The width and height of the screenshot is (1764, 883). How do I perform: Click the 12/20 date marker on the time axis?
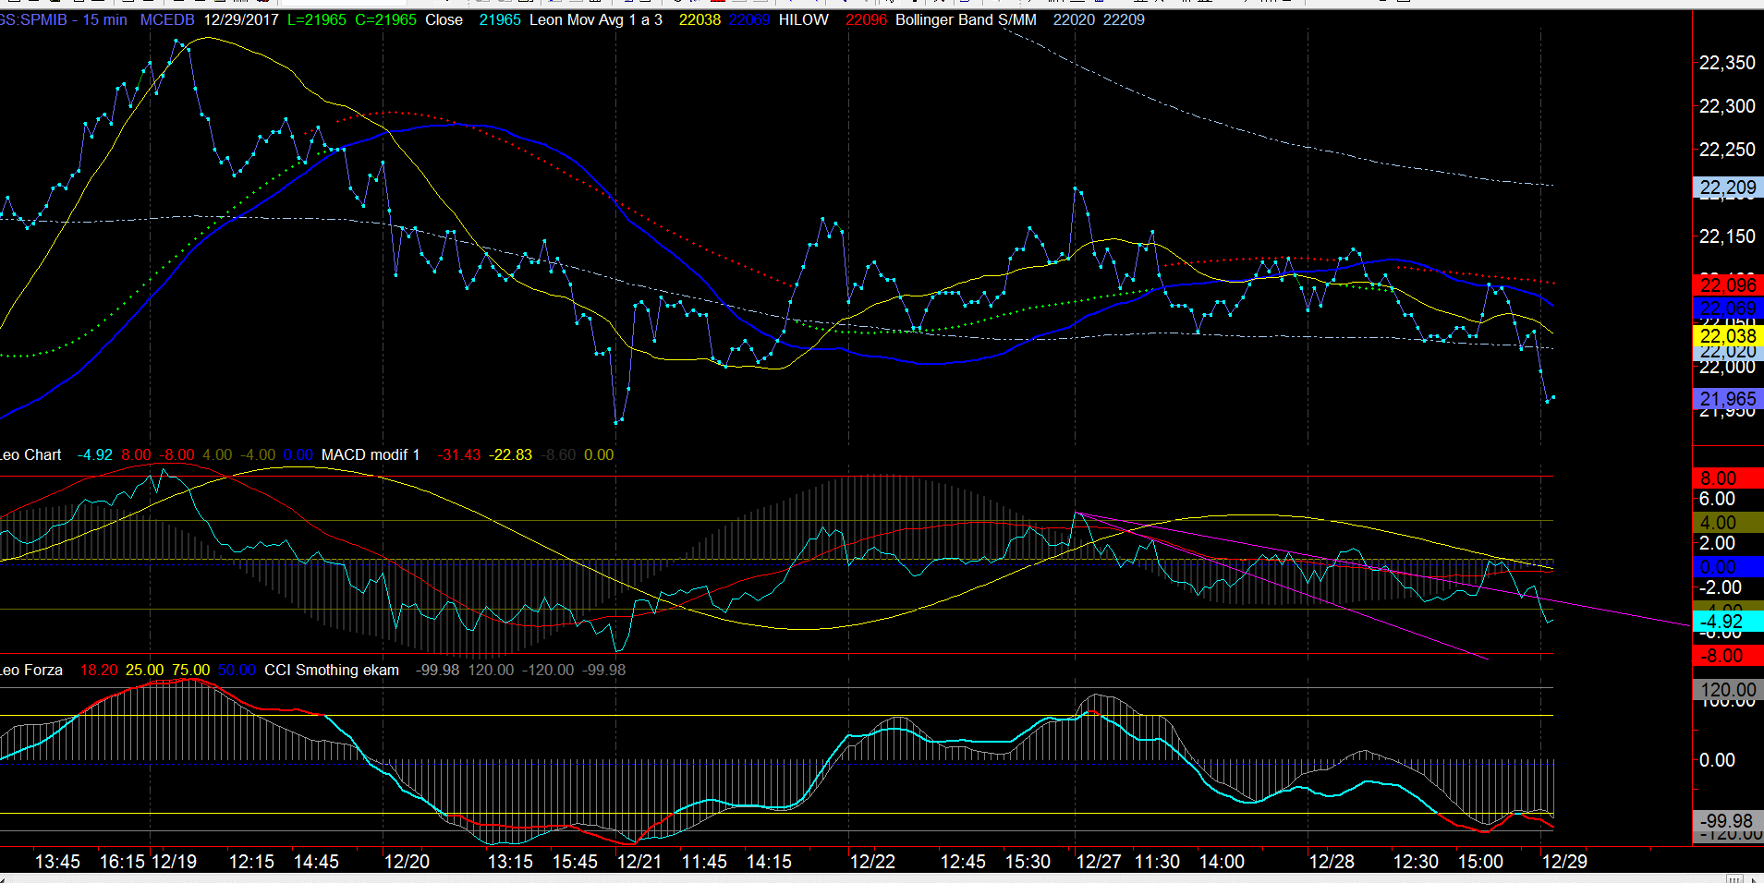[407, 862]
